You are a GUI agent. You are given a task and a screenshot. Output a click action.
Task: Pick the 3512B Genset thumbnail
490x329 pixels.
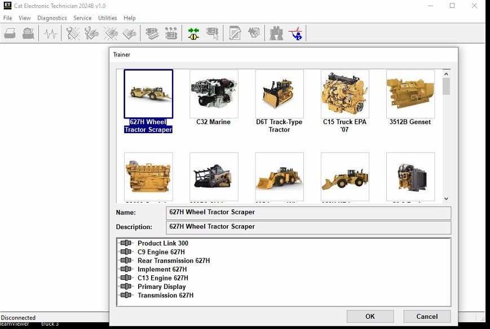410,94
